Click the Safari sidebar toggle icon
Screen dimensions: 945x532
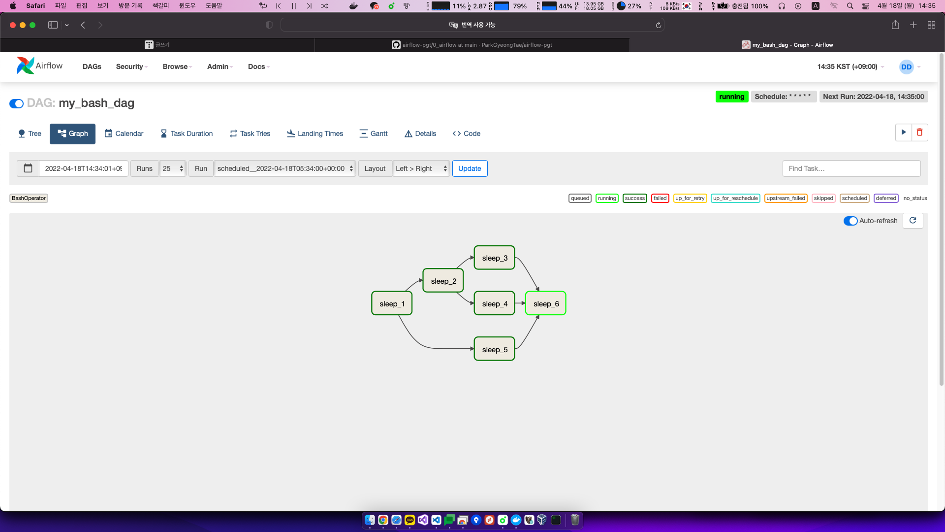[x=53, y=25]
